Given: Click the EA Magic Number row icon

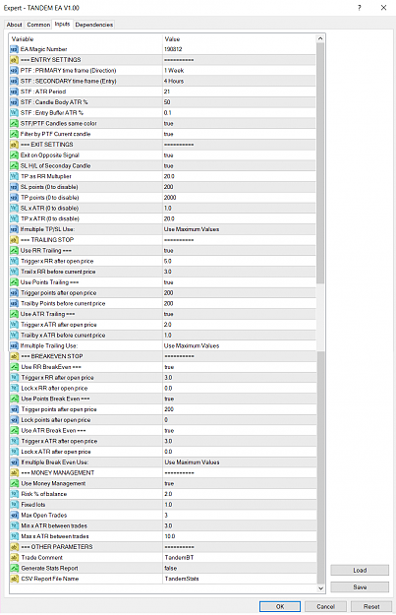Looking at the screenshot, I should 14,49.
